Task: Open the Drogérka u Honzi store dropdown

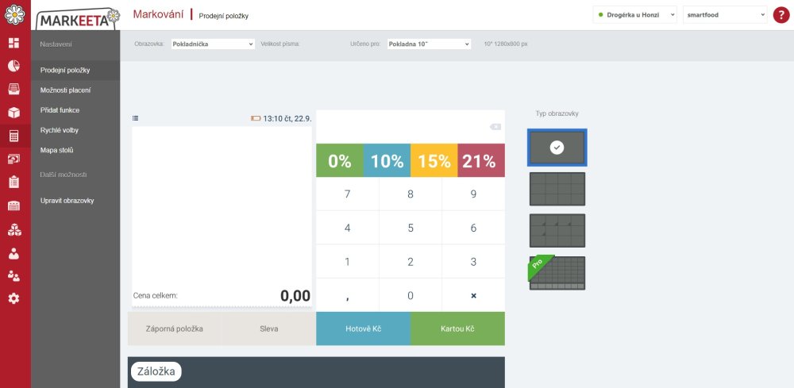Action: coord(635,14)
